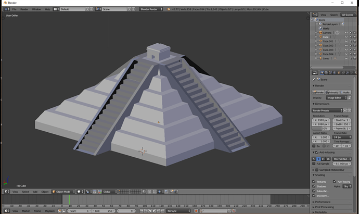The width and height of the screenshot is (359, 214).
Task: Click the resolution percentage slider at 50%
Action: 321,129
